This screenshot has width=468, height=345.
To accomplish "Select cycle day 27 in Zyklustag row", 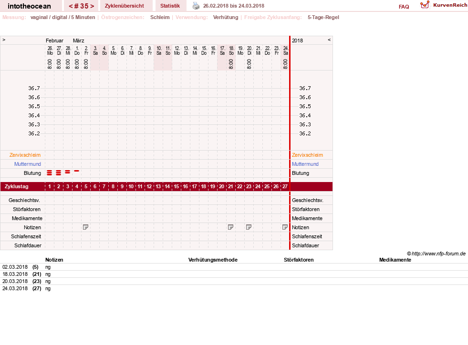I will coord(285,186).
